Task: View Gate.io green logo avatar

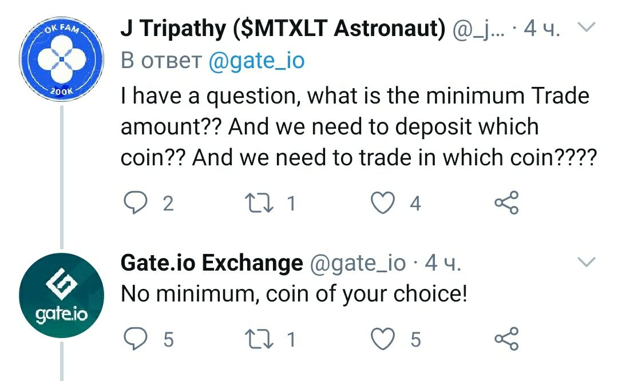Action: (61, 295)
